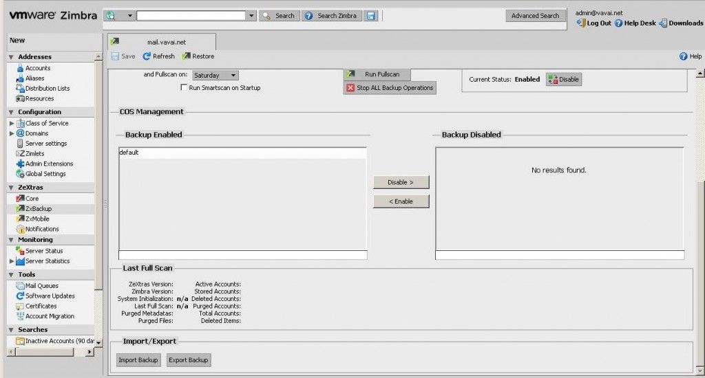Toggle Run Smartscan on Startup checkbox
The image size is (705, 378).
pyautogui.click(x=183, y=87)
